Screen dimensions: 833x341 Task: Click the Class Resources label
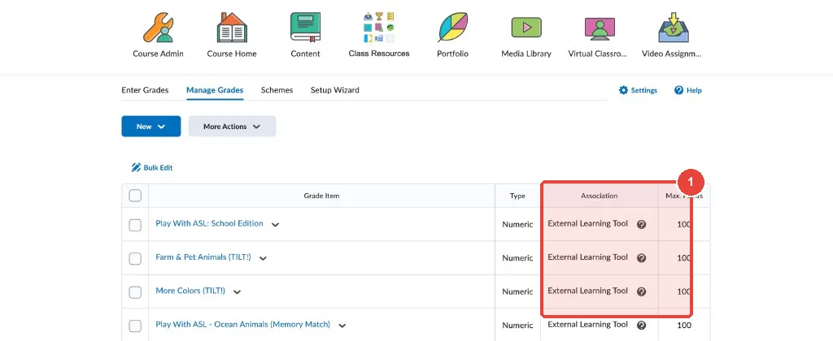(379, 54)
